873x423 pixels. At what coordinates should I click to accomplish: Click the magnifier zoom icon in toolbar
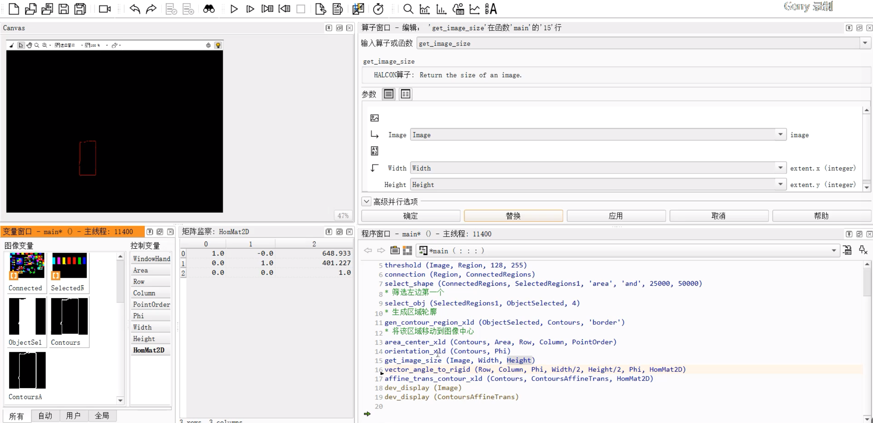(408, 9)
